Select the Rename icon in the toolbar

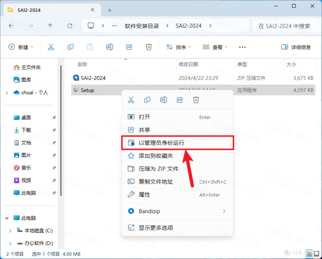click(109, 47)
